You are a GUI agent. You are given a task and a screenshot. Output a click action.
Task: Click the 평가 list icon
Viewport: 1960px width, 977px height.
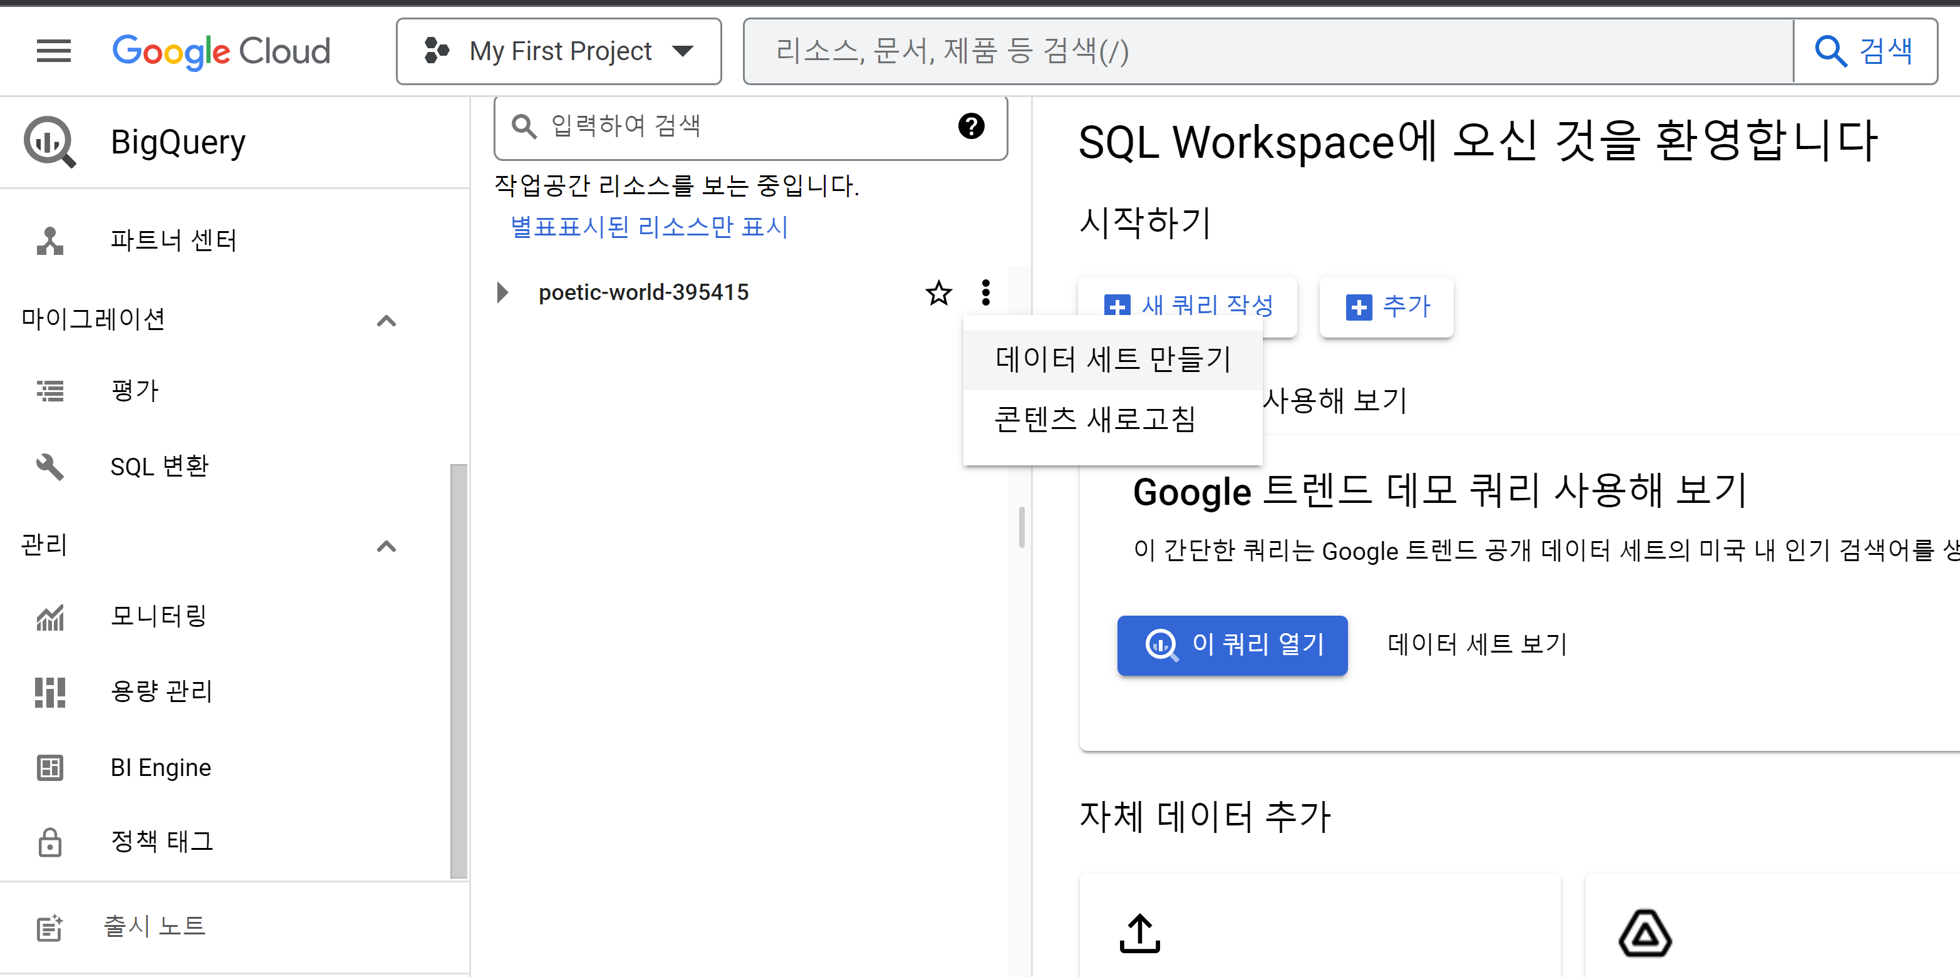click(50, 391)
